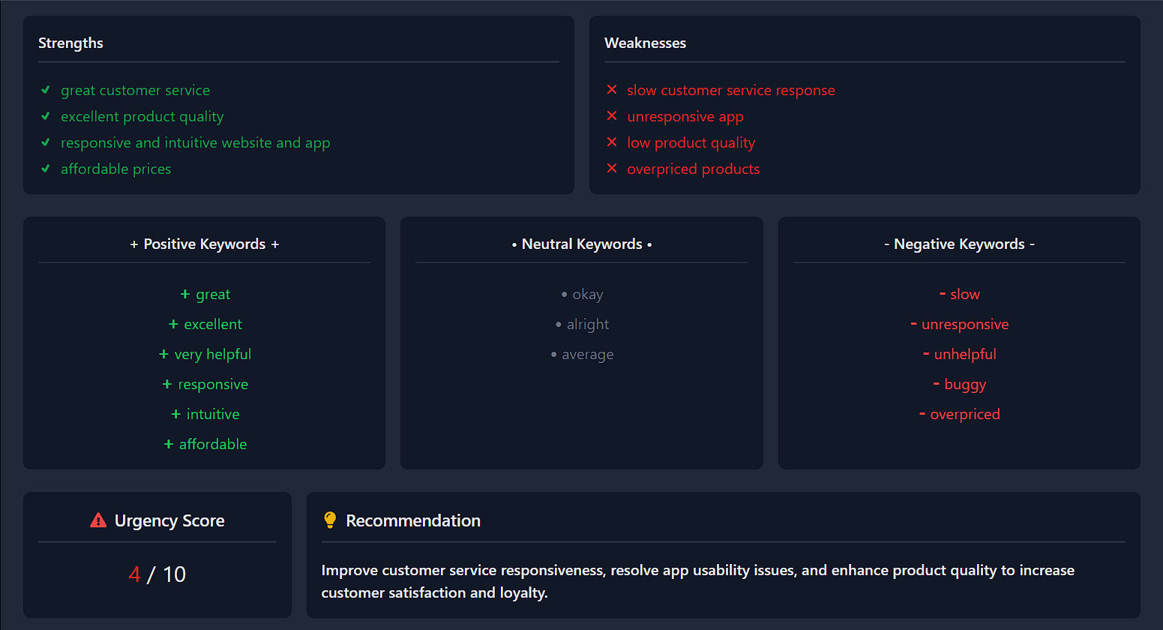This screenshot has width=1163, height=630.
Task: Click the red warning triangle icon
Action: pyautogui.click(x=98, y=520)
